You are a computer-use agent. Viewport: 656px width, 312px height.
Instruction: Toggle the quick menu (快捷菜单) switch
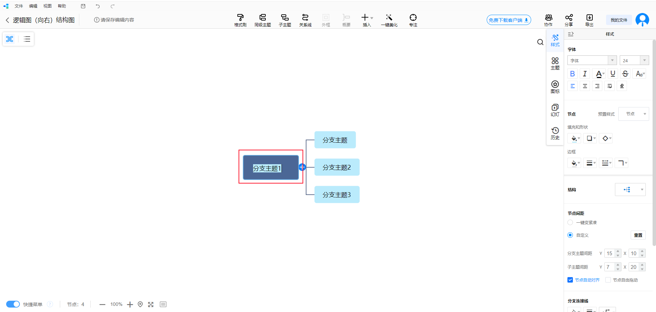tap(13, 304)
